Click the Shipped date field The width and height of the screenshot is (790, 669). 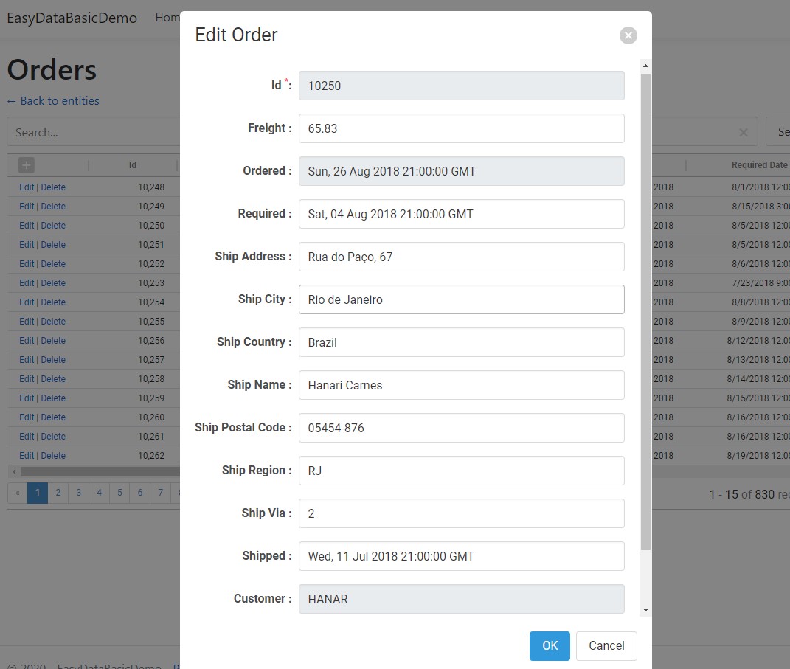461,556
